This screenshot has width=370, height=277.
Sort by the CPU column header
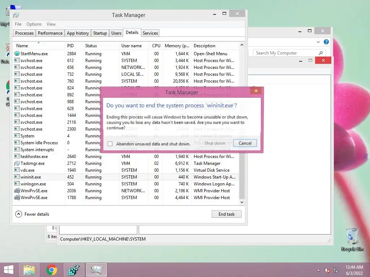(155, 46)
